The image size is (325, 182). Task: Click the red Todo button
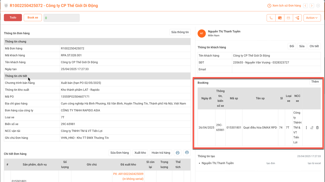coord(13,17)
